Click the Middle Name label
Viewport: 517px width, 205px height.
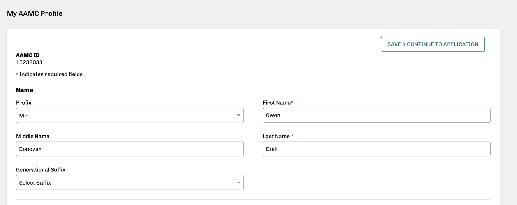click(x=33, y=136)
